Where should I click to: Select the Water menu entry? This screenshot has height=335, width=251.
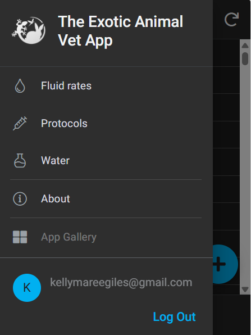point(106,160)
